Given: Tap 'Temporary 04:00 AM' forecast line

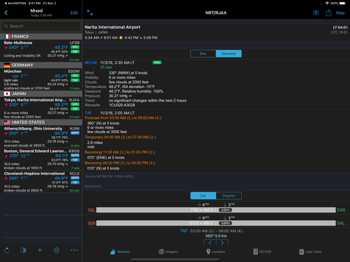Looking at the screenshot, I should click(120, 137).
